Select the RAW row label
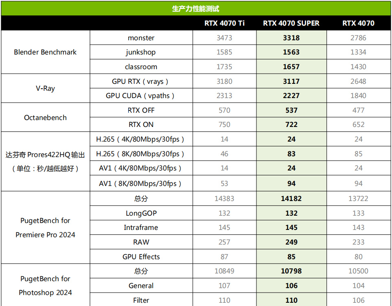This screenshot has height=306, width=392. pyautogui.click(x=141, y=242)
